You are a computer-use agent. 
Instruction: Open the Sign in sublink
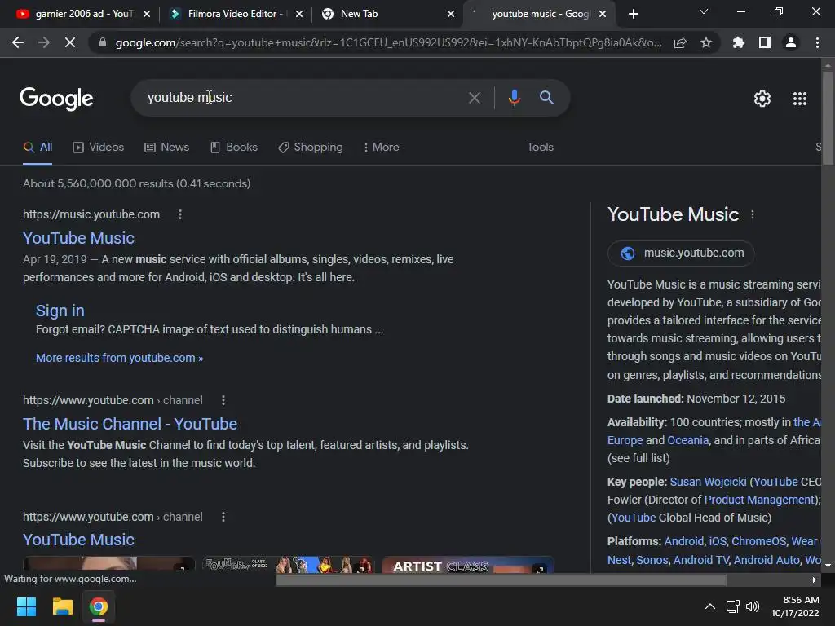60,311
